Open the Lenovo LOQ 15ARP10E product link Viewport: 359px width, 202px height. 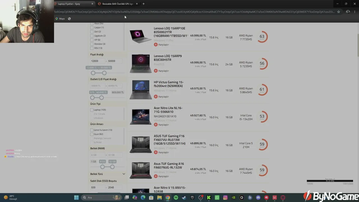pyautogui.click(x=171, y=32)
